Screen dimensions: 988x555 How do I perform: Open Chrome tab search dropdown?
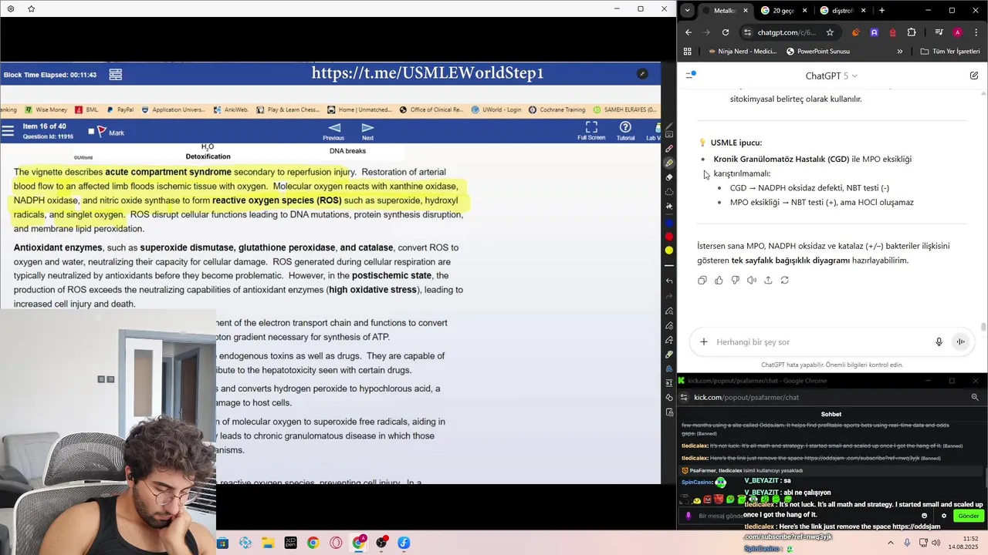coord(687,10)
